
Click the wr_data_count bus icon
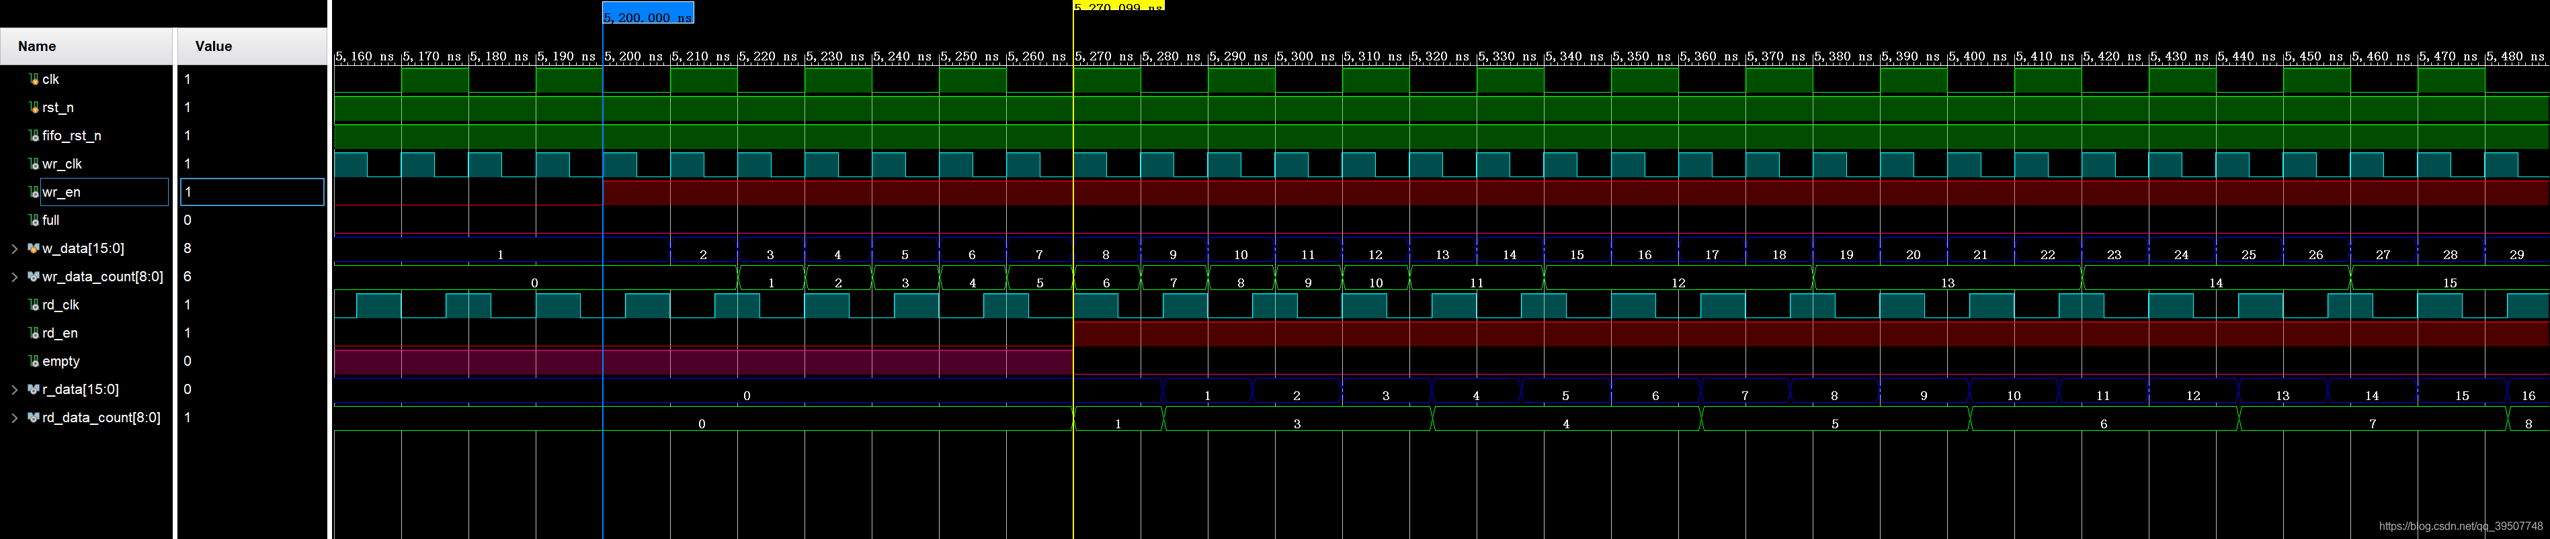tap(34, 277)
